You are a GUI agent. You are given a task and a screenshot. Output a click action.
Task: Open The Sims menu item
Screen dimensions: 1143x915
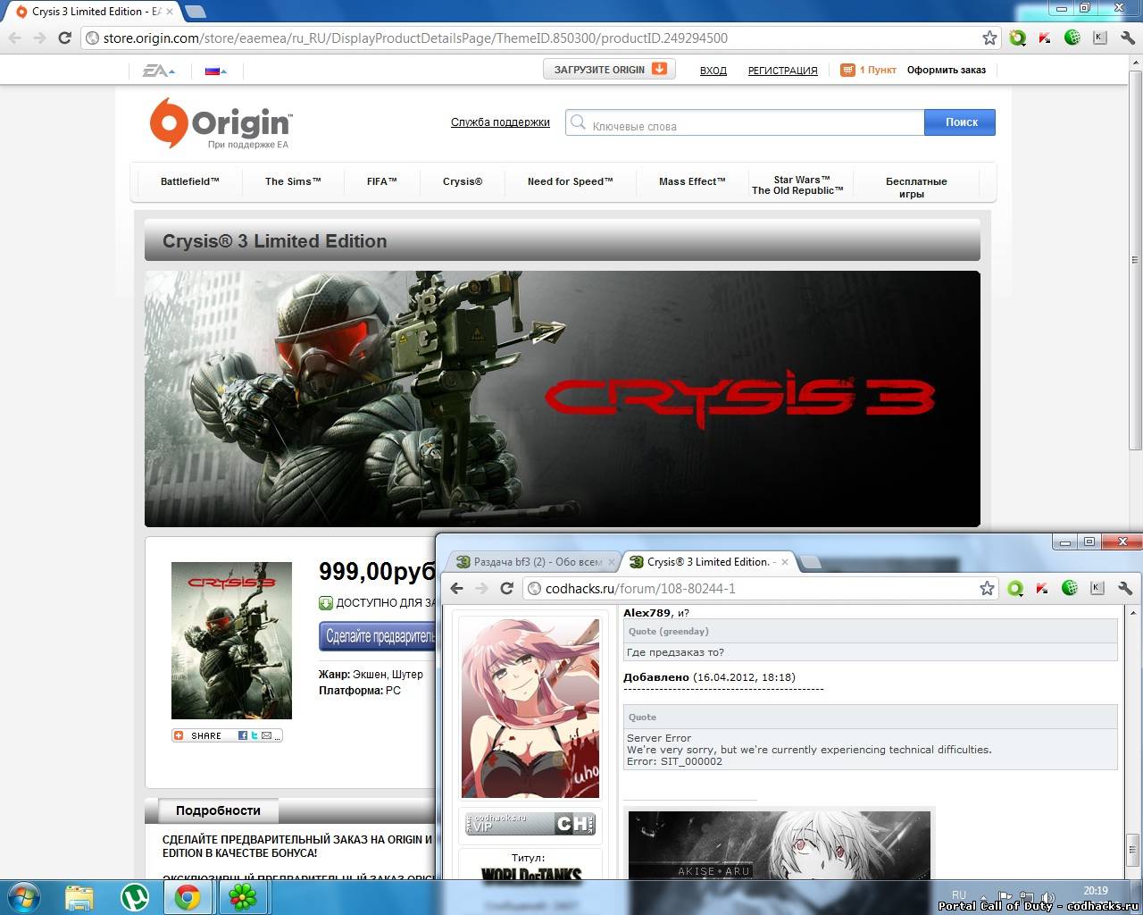[x=293, y=181]
